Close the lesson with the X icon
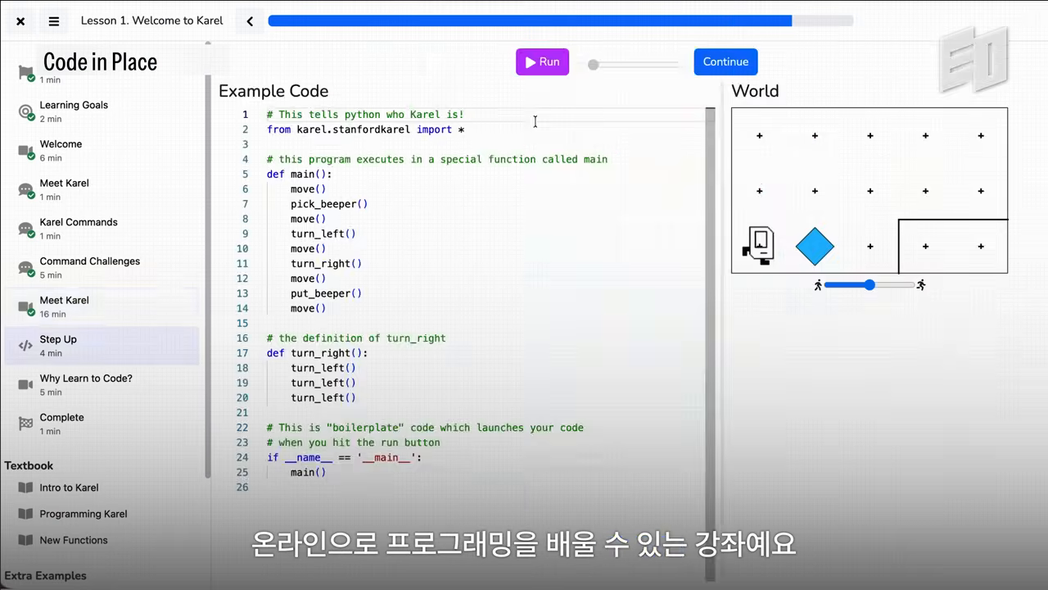Image resolution: width=1048 pixels, height=590 pixels. pyautogui.click(x=20, y=21)
